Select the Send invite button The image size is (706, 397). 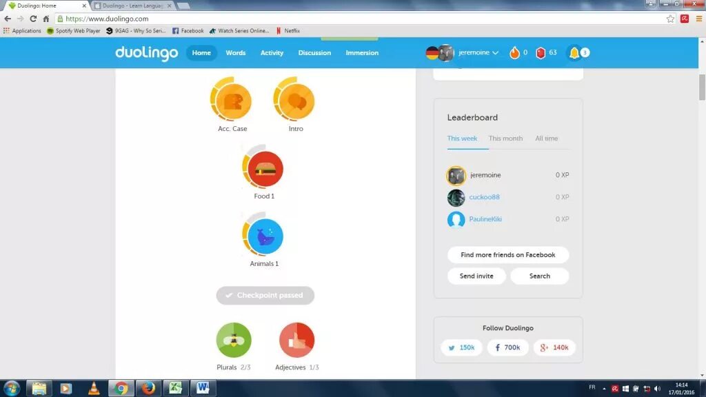pos(476,276)
